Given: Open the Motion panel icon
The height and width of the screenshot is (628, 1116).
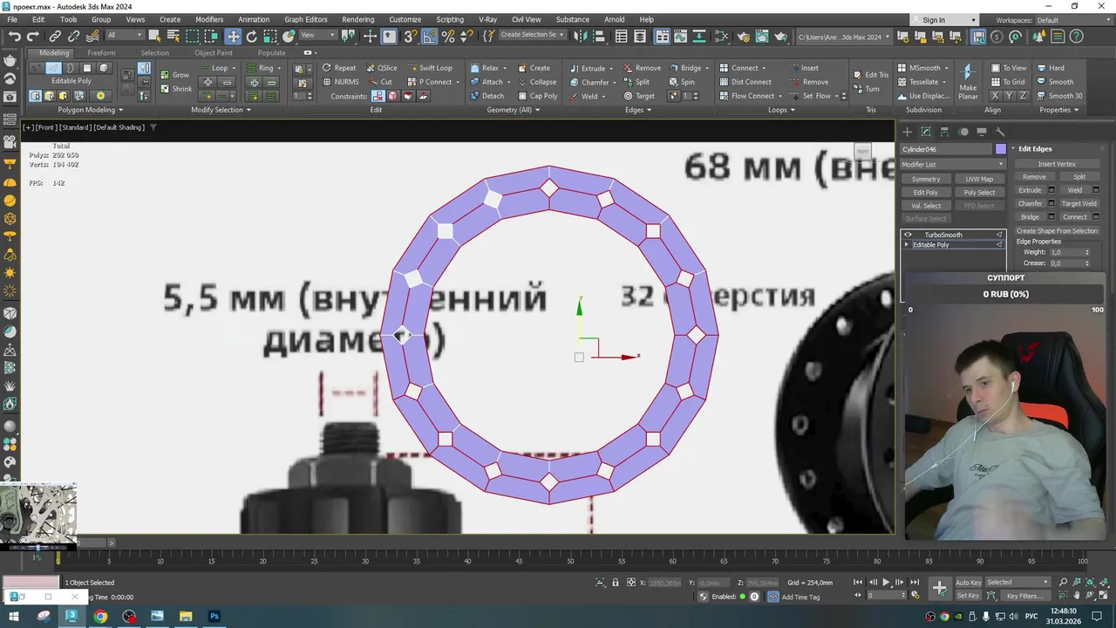Looking at the screenshot, I should (x=963, y=132).
